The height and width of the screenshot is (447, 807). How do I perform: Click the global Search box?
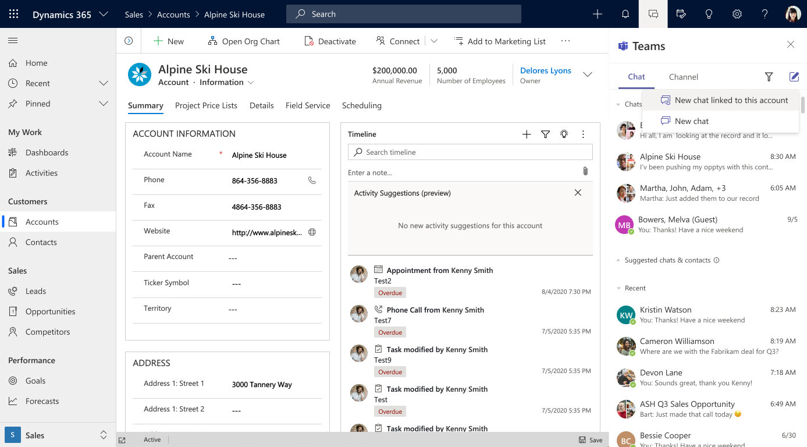(403, 14)
